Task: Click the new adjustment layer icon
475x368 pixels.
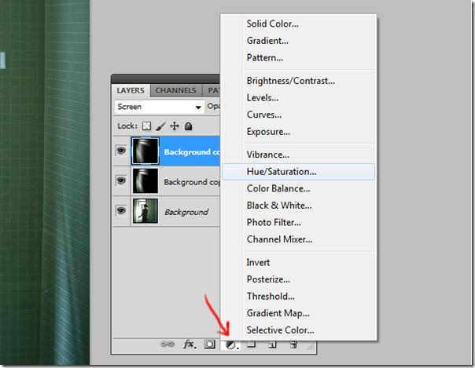Action: [231, 344]
